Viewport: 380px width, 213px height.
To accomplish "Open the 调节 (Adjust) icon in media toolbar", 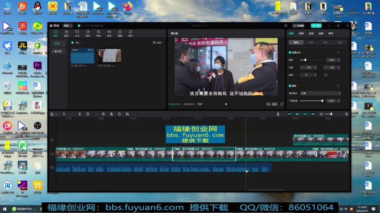I will pos(131,33).
